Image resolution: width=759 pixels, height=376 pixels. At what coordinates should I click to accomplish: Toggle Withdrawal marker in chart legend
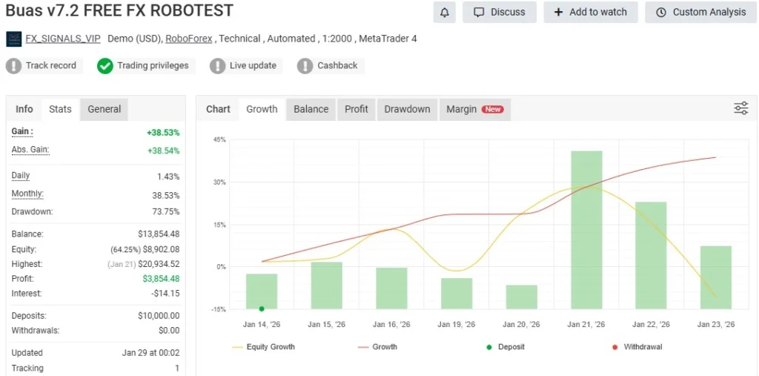[x=637, y=347]
